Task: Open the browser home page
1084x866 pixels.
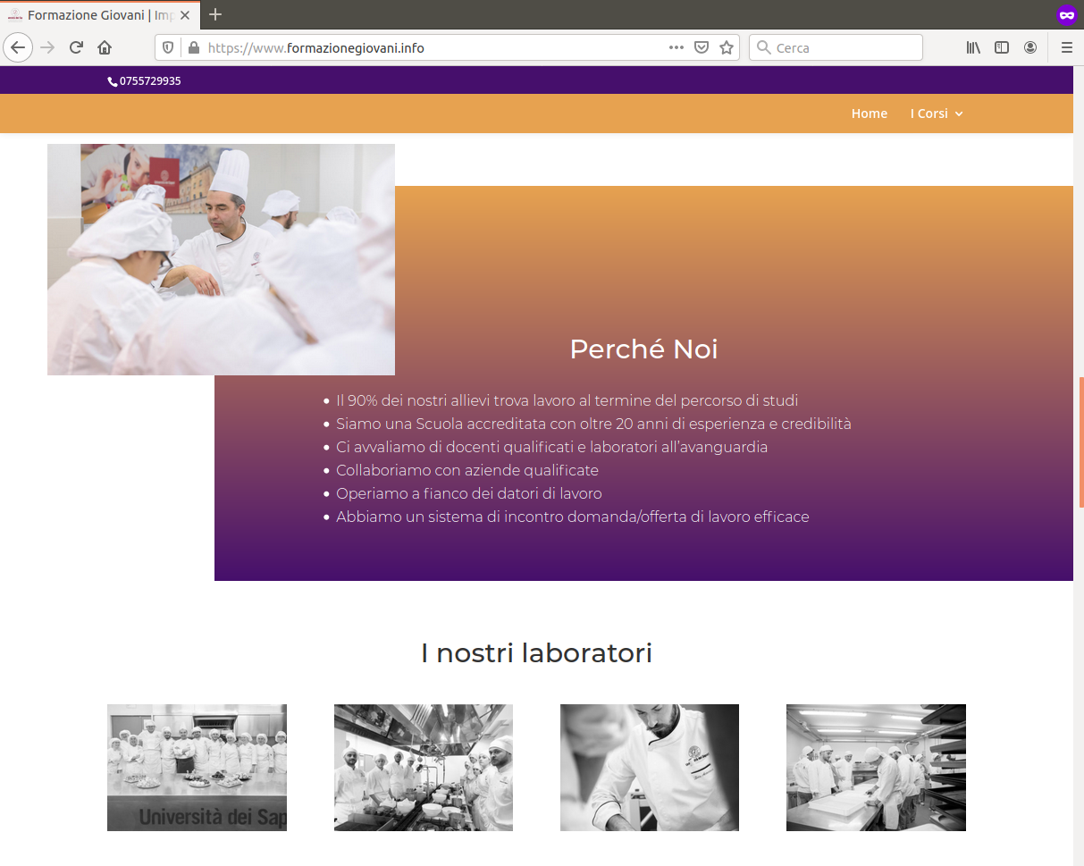Action: [105, 47]
